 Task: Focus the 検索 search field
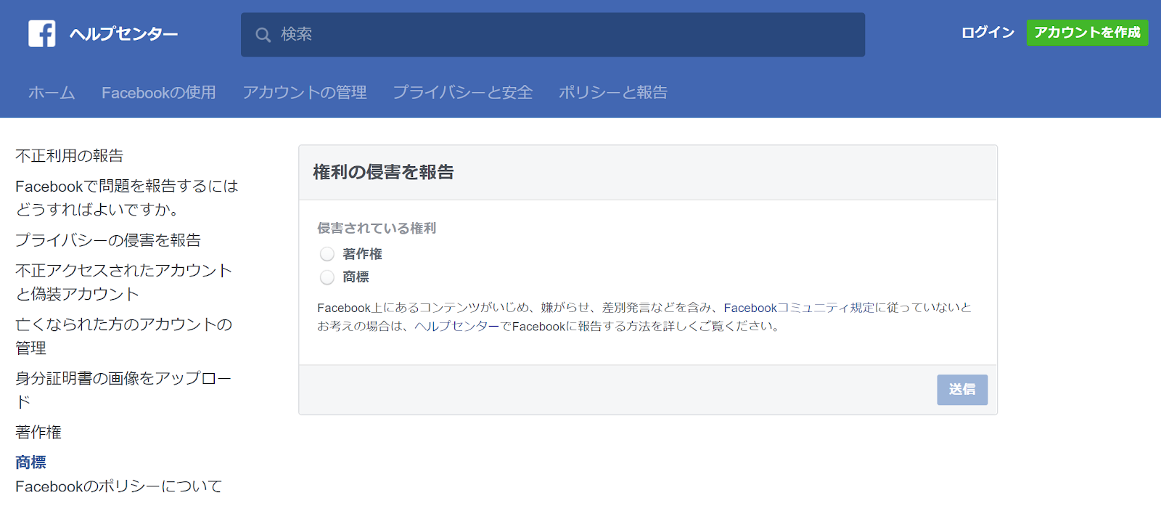pyautogui.click(x=553, y=35)
